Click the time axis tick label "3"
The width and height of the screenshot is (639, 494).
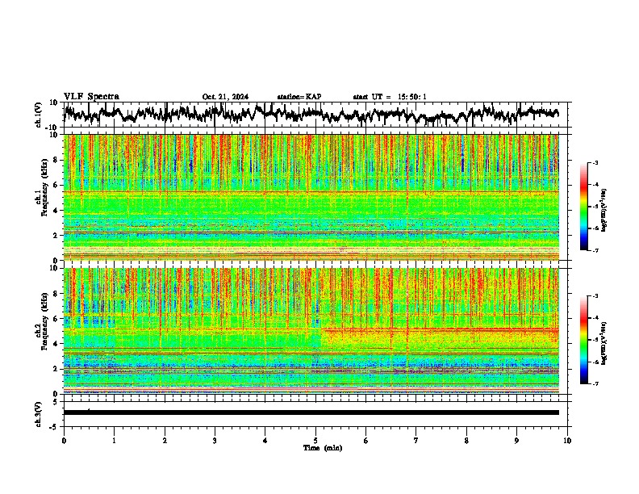[x=215, y=441]
